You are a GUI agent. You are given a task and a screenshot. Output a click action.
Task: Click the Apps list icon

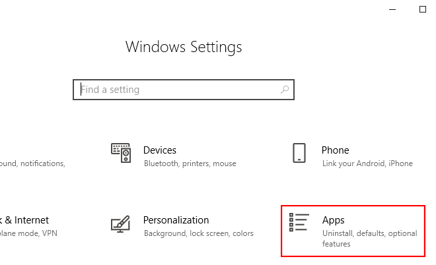click(299, 223)
